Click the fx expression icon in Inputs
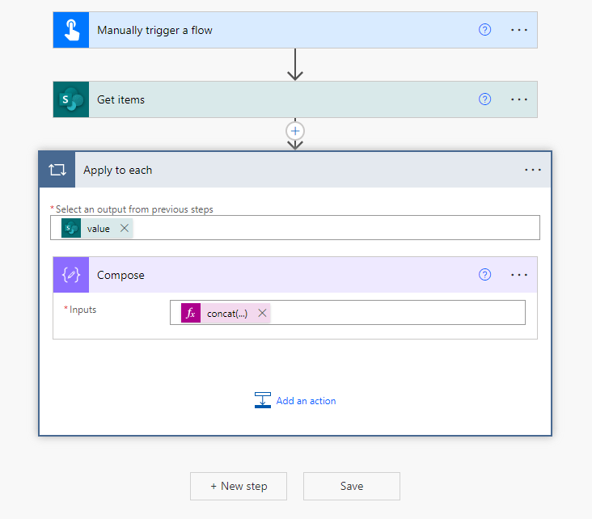The height and width of the screenshot is (519, 592). [x=191, y=314]
